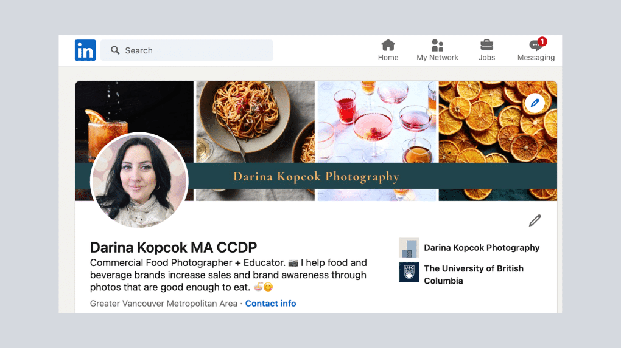The width and height of the screenshot is (621, 348).
Task: Click the Commercial Food Photographer headline text
Action: coord(228,275)
